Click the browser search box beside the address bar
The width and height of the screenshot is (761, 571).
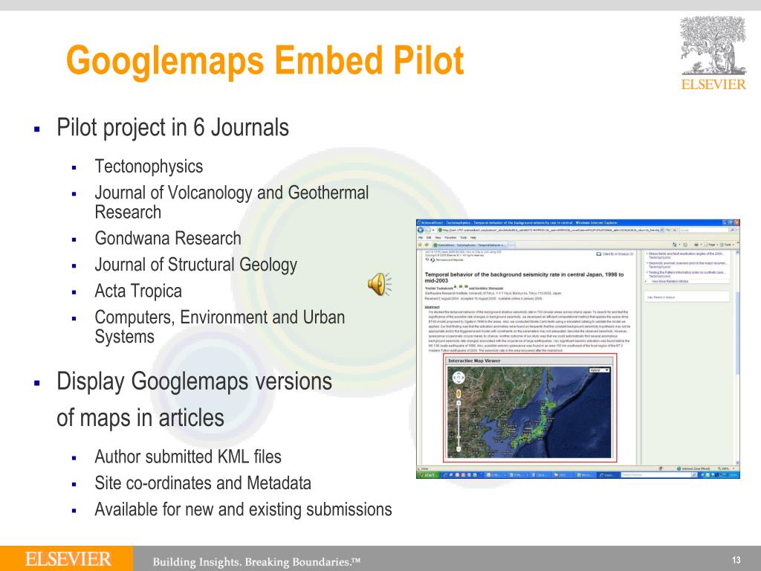pos(705,230)
